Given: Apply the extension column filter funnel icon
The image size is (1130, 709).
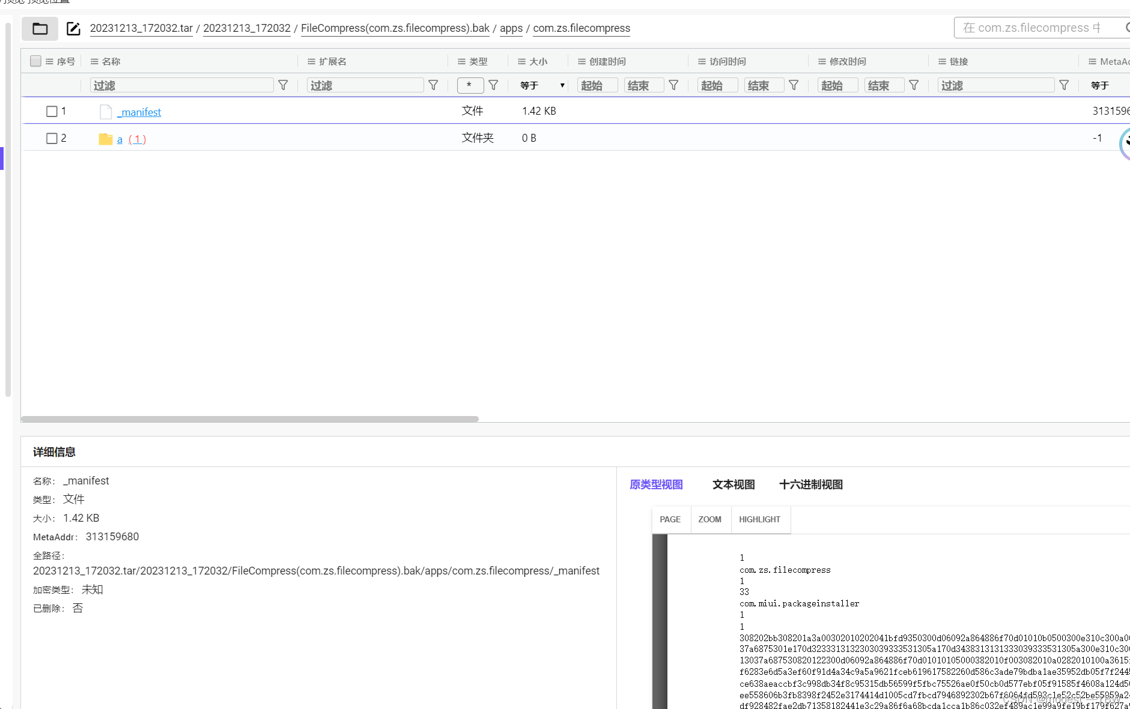Looking at the screenshot, I should pos(433,85).
